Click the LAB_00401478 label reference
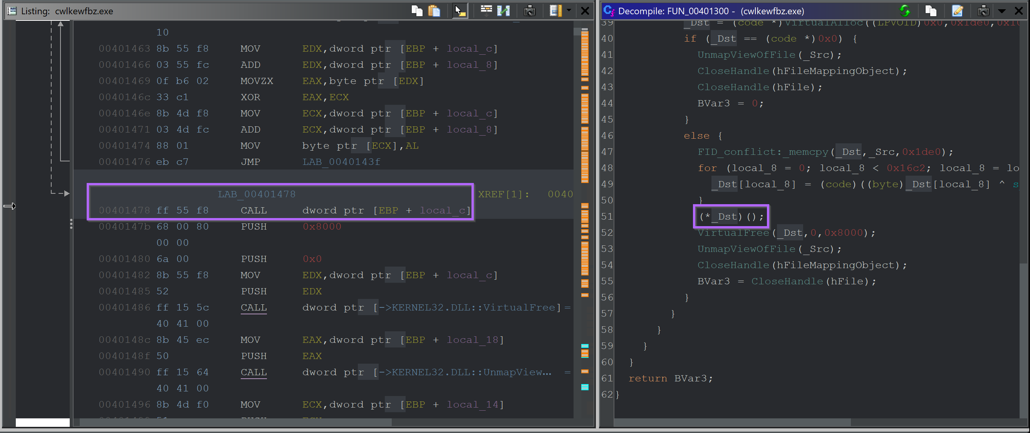 point(256,193)
